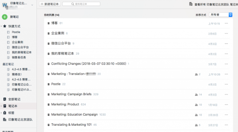This screenshot has width=238, height=132.
Task: Open the 我的草稿笔记本 notebook in the list
Action: (62, 53)
